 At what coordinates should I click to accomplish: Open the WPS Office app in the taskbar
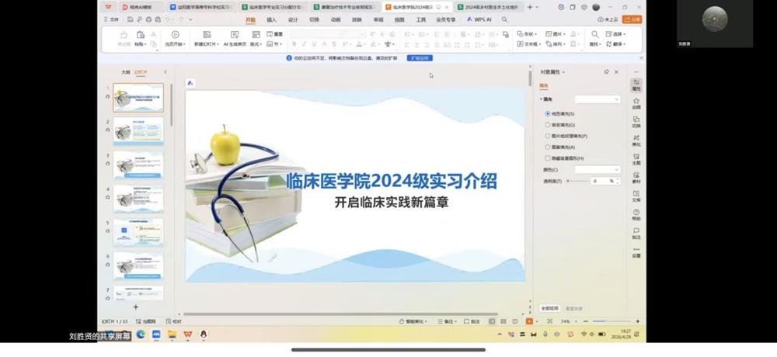[187, 334]
